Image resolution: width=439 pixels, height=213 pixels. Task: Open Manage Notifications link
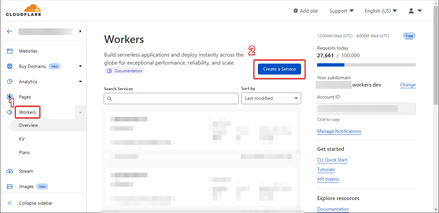click(x=339, y=131)
